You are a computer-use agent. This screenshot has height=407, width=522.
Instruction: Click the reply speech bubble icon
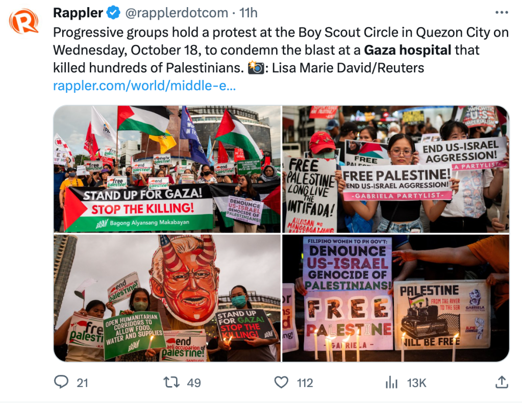coord(61,382)
